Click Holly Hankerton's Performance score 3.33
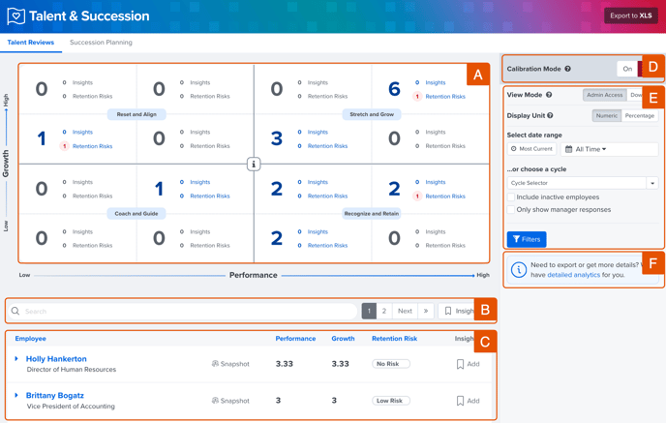666x423 pixels. [285, 364]
